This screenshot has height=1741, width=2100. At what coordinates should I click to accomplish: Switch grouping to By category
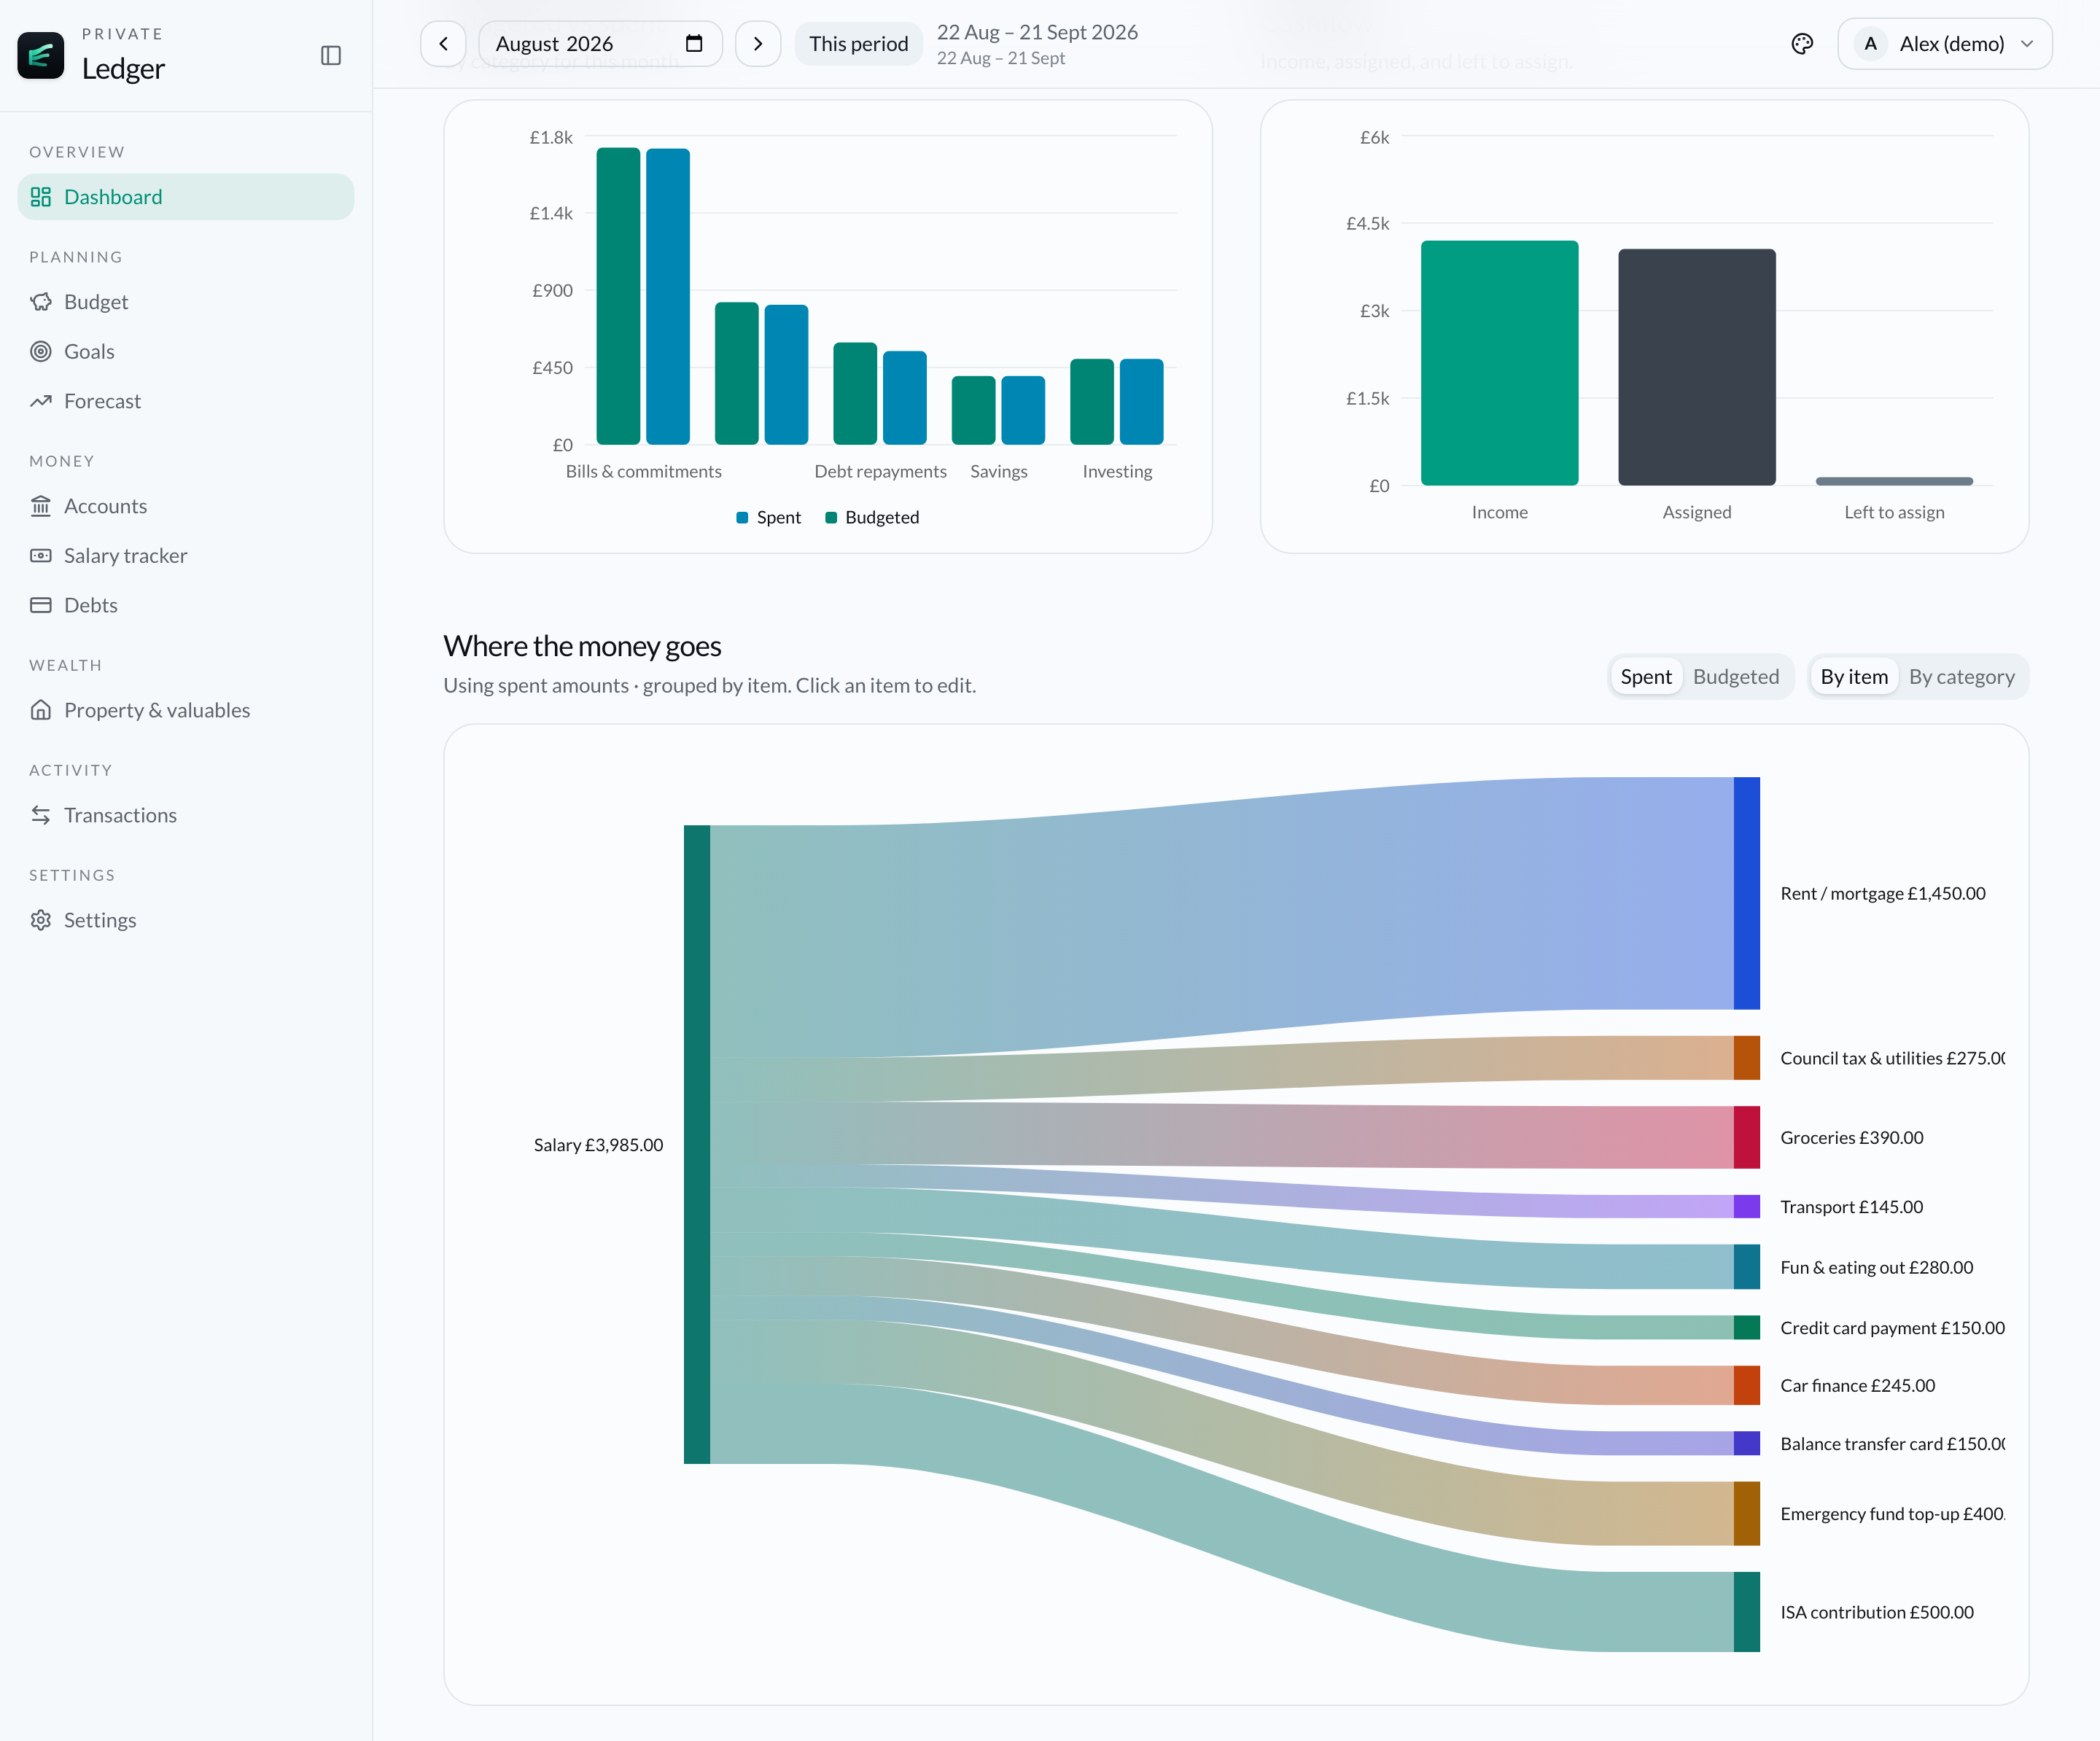[1961, 677]
